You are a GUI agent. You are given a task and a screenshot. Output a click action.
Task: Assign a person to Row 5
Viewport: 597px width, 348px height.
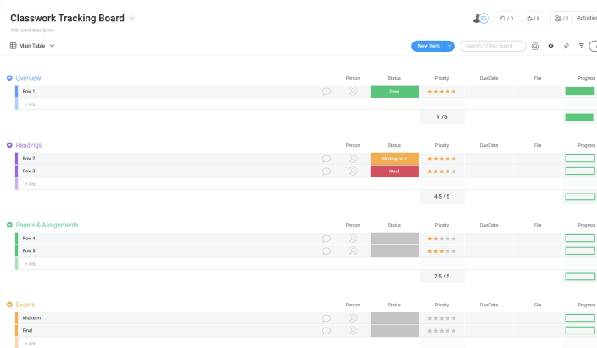coord(353,250)
